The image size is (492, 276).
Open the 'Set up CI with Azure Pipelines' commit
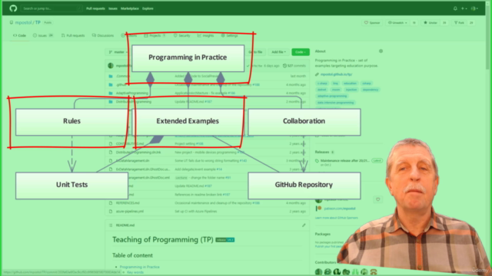(196, 212)
